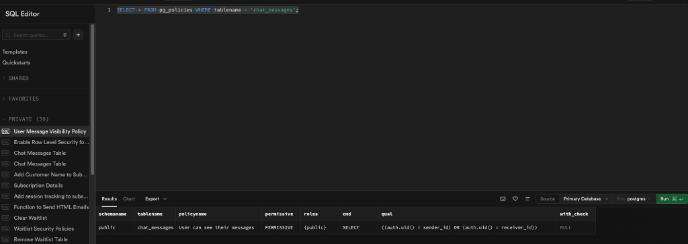Image resolution: width=688 pixels, height=244 pixels.
Task: Open Quickstarts in the sidebar
Action: tap(16, 62)
